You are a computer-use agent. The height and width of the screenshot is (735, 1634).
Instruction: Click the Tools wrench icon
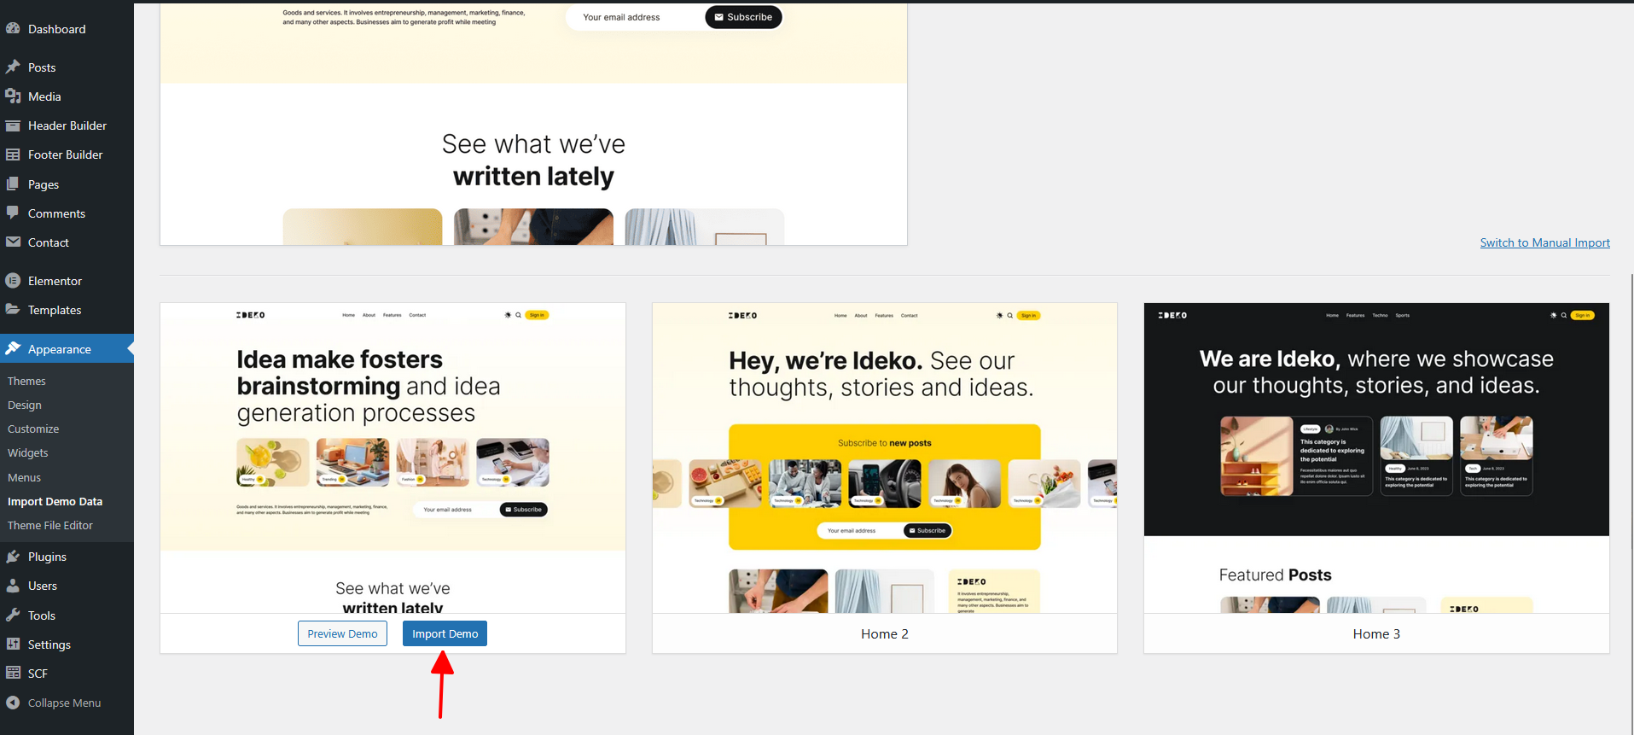pos(13,615)
